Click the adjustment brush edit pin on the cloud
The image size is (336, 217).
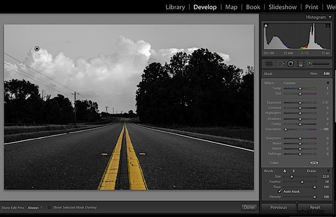pyautogui.click(x=37, y=49)
